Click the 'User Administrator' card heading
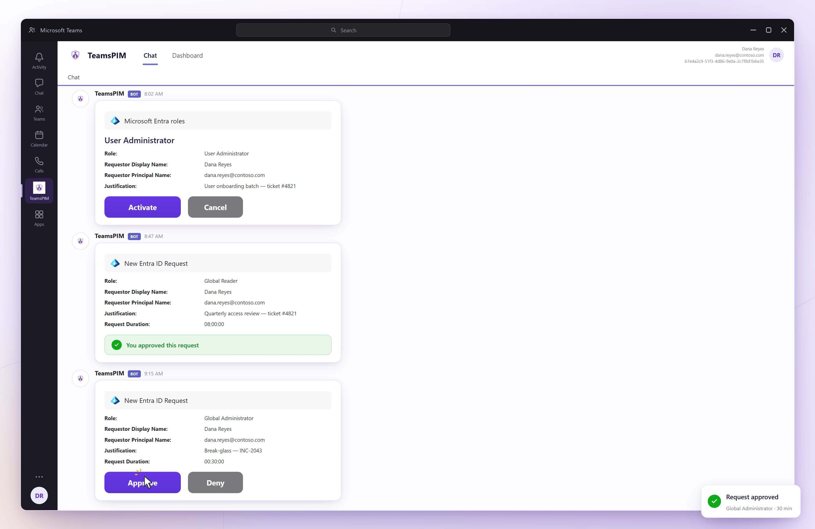The width and height of the screenshot is (815, 529). click(x=139, y=140)
